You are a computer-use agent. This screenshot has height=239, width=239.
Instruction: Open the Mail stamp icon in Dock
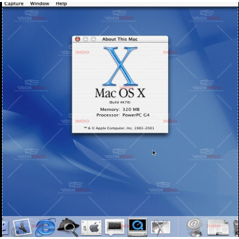click(x=22, y=227)
